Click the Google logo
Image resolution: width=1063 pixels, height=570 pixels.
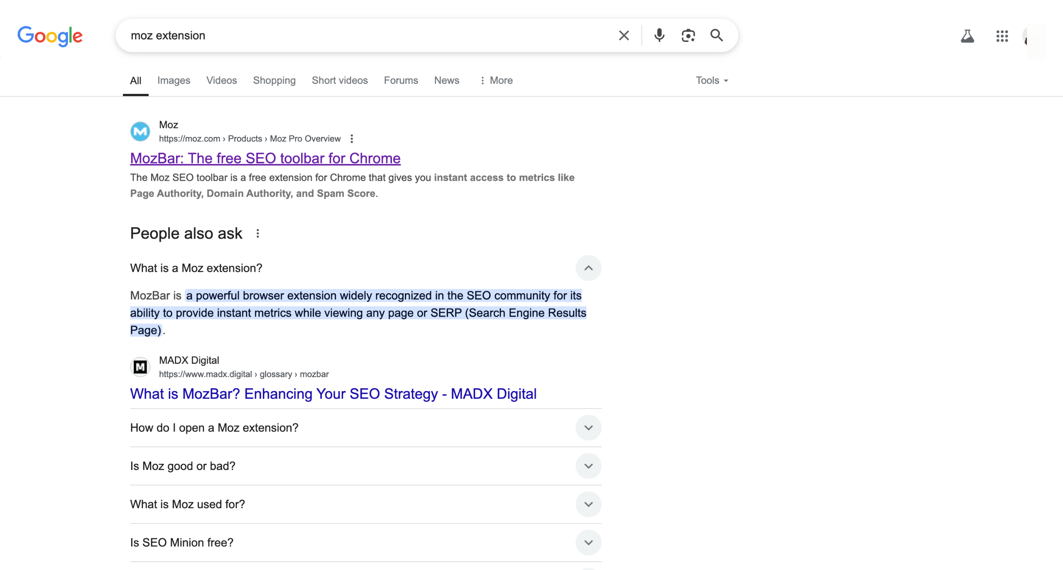coord(50,36)
